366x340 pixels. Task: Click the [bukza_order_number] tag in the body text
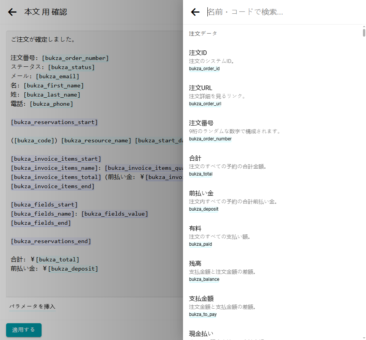(75, 58)
